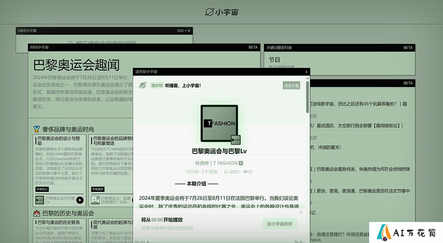Open the 冲浪的夏天 search result
This screenshot has width=443, height=243.
[326, 147]
